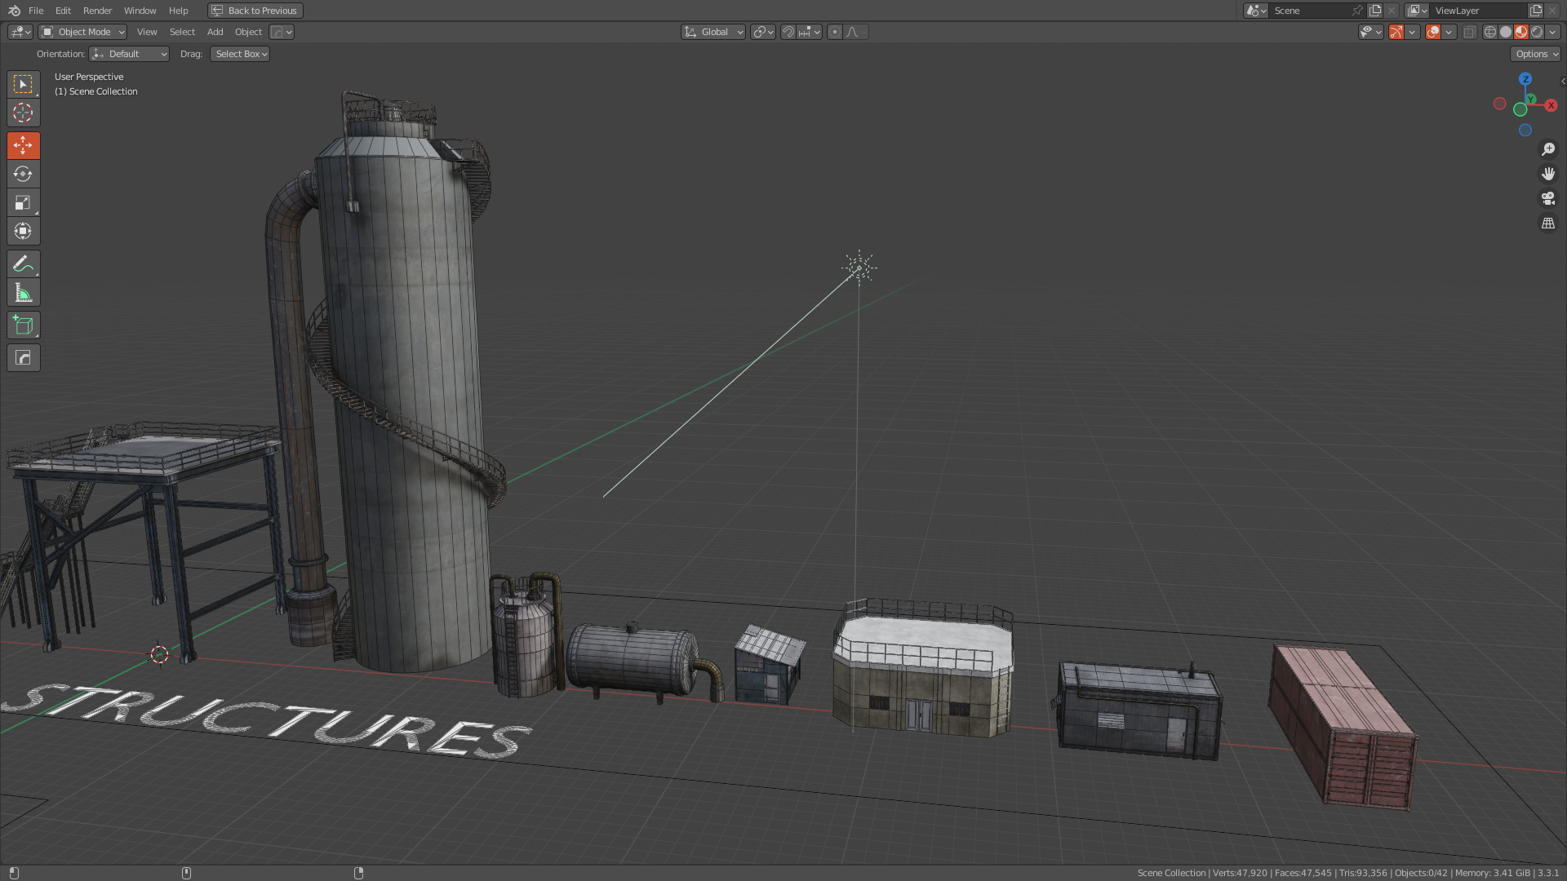1567x881 pixels.
Task: Switch to Wireframe viewport shading
Action: tap(1489, 32)
